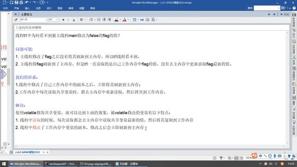Click the decrease indent icon
The width and height of the screenshot is (297, 167).
(x=104, y=19)
